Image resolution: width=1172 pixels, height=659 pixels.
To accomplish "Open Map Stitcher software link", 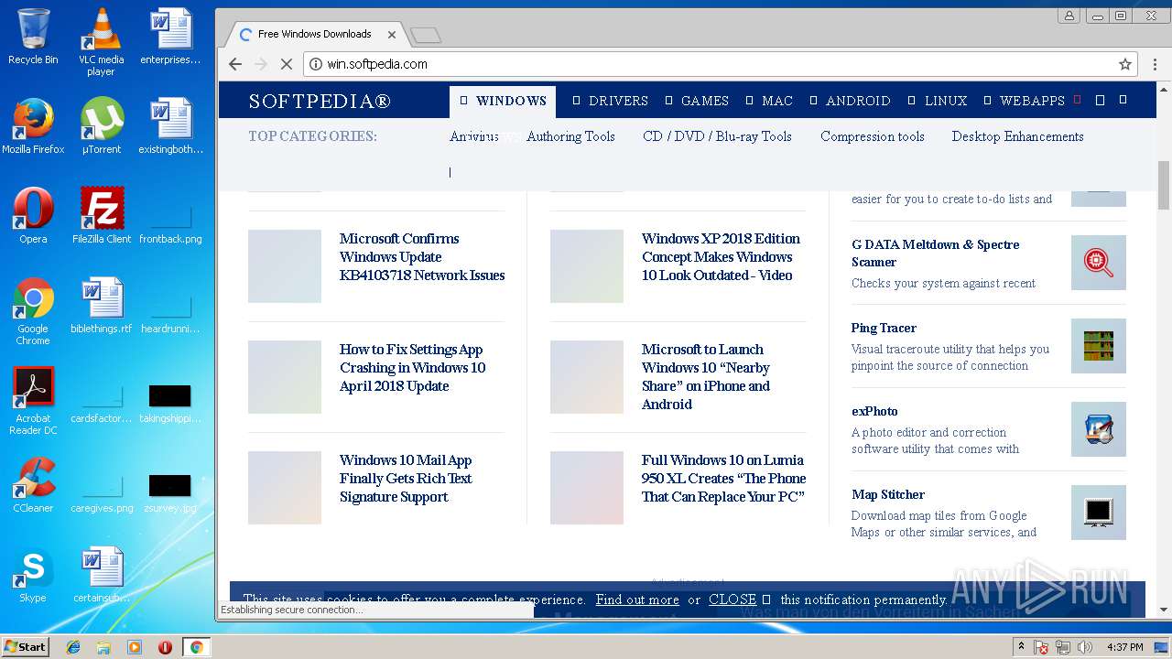I will [888, 494].
